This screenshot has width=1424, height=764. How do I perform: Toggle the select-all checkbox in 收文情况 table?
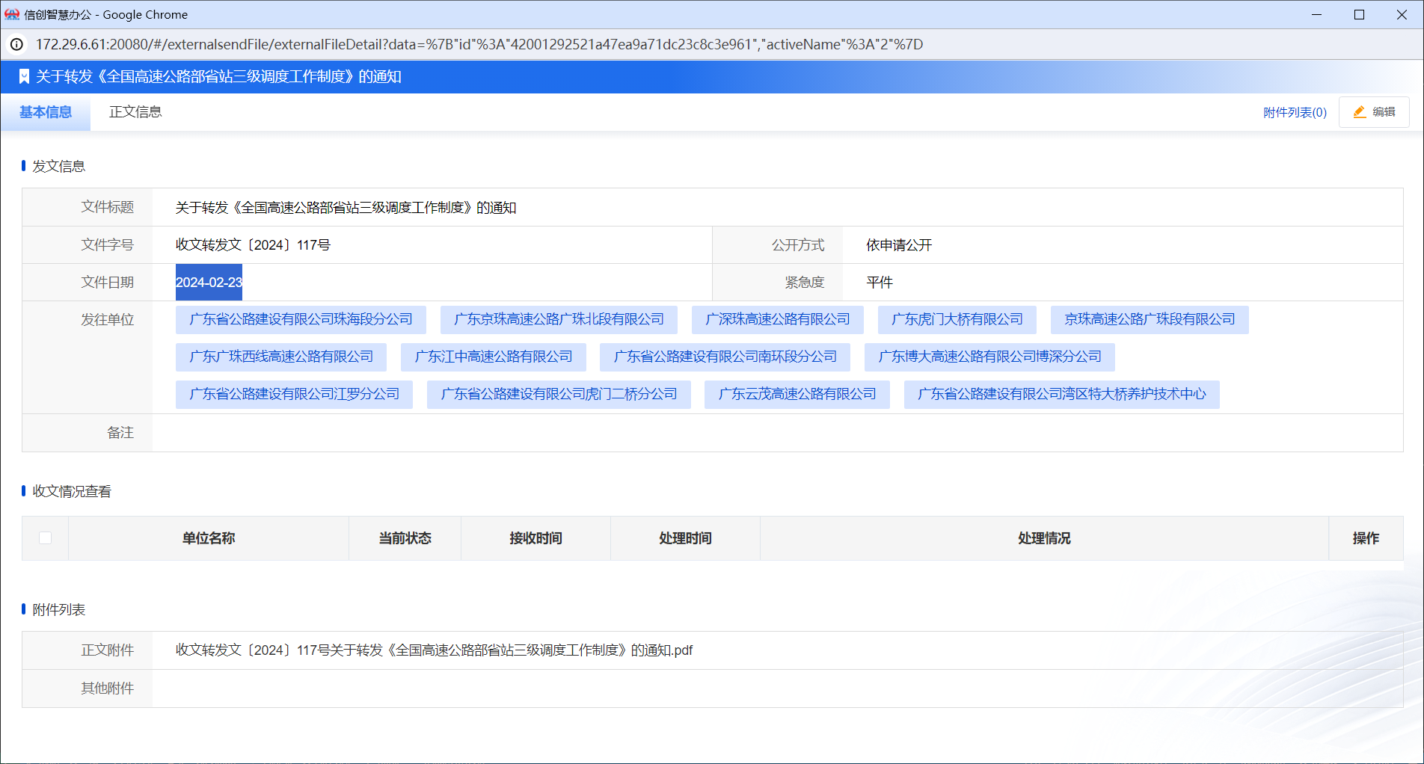point(46,538)
